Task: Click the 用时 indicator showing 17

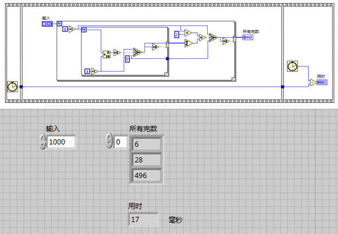Action: pos(143,219)
